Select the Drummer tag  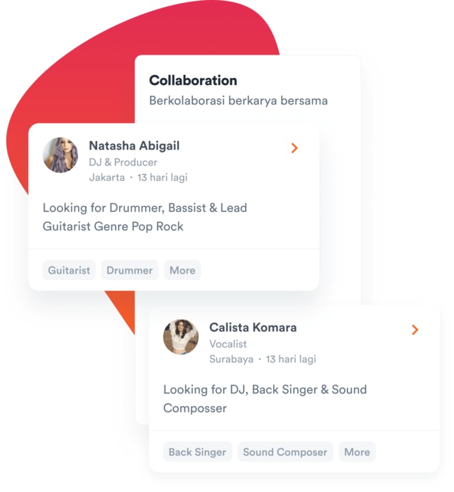point(130,270)
